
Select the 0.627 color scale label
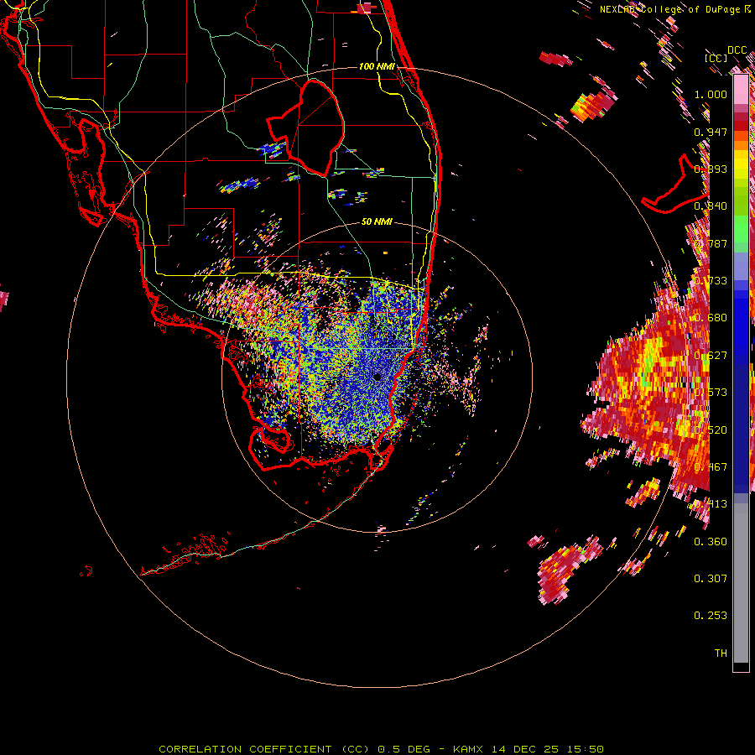point(711,356)
